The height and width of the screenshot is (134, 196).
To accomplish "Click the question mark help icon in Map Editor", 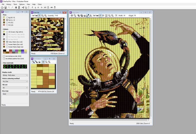I will coord(116,16).
